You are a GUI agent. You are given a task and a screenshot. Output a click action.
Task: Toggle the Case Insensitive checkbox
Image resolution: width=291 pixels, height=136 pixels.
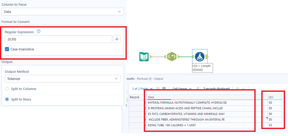pos(7,49)
